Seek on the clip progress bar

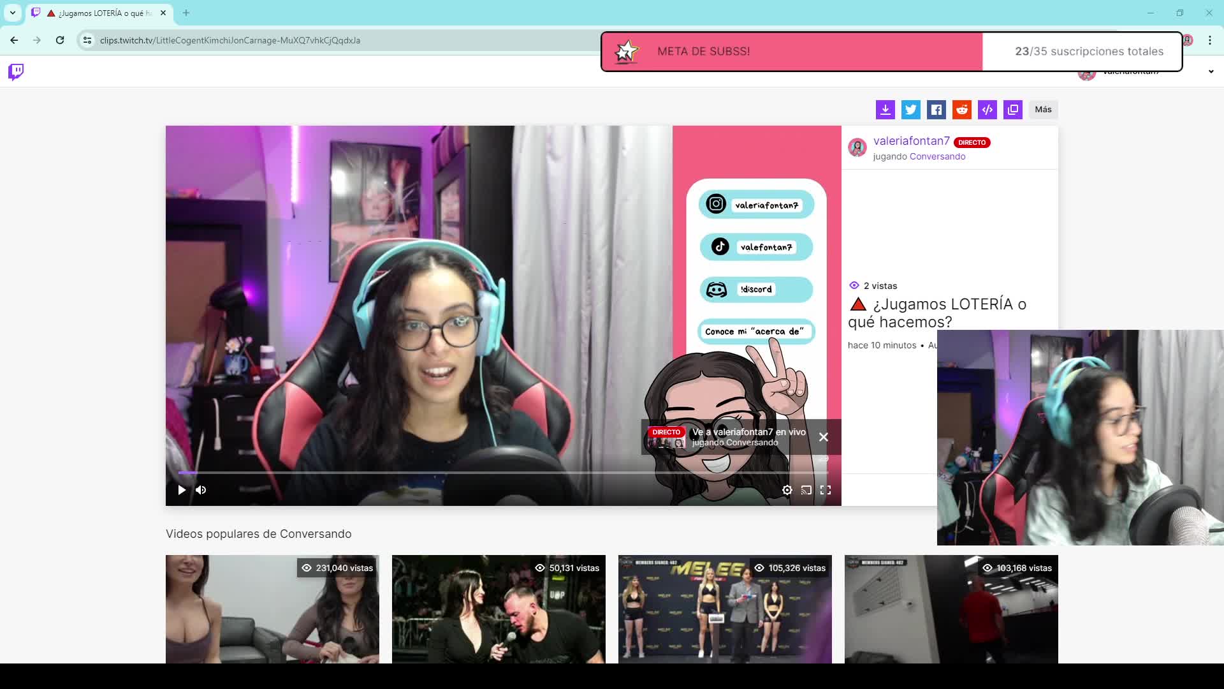(504, 473)
